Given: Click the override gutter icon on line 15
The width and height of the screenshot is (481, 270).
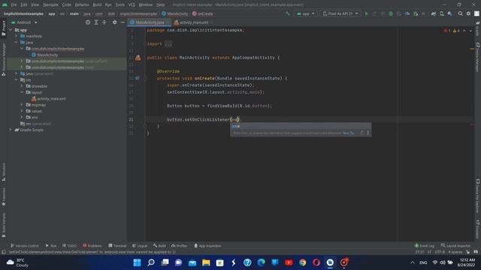Looking at the screenshot, I should (137, 78).
